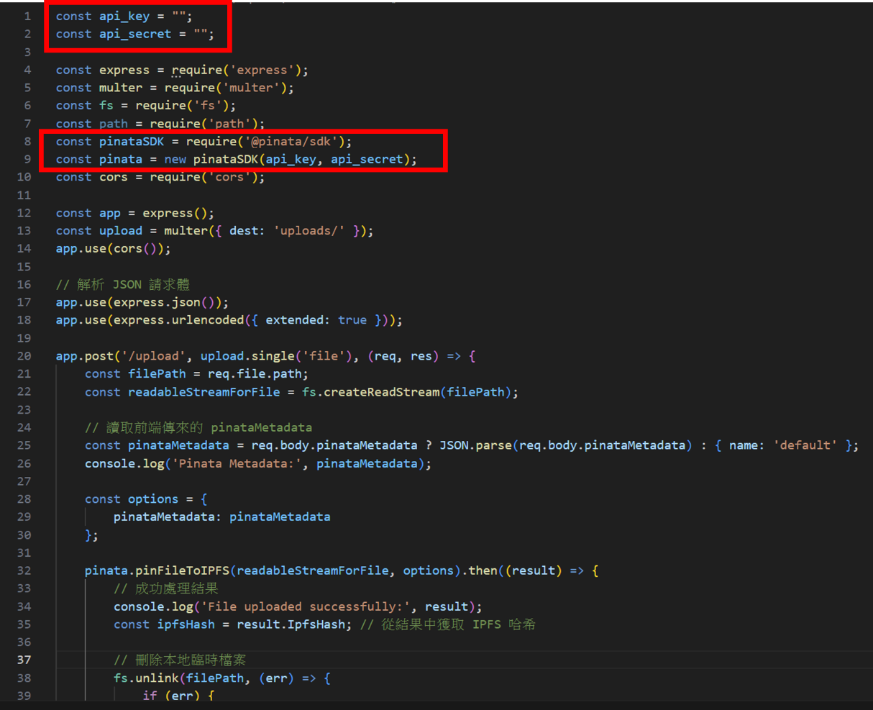Click the comment '// 解析 JSON 請求體'
The width and height of the screenshot is (873, 710).
[x=123, y=284]
